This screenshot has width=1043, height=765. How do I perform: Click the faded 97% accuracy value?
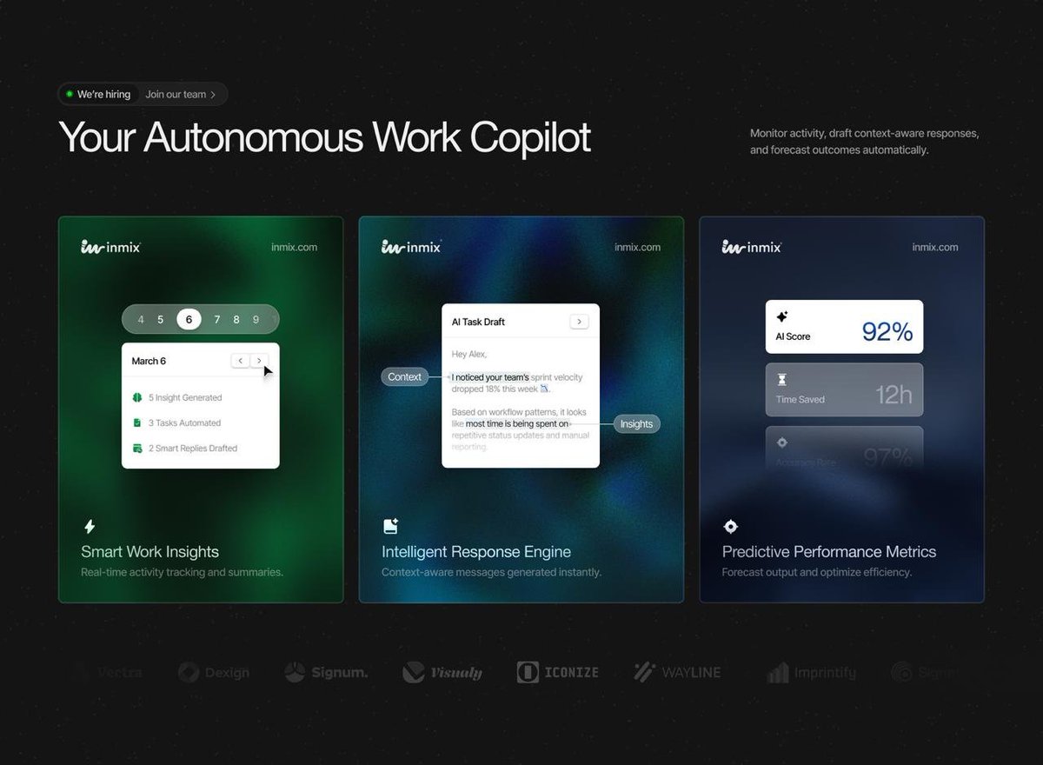(x=887, y=456)
